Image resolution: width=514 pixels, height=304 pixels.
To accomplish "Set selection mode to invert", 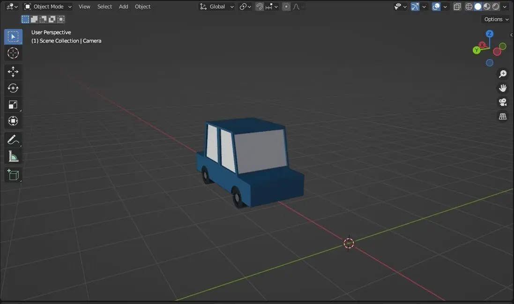I will (x=52, y=19).
